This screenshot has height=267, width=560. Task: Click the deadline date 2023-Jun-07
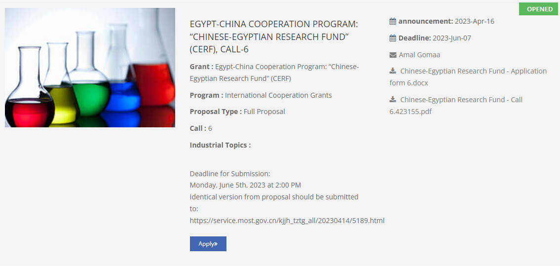point(451,38)
